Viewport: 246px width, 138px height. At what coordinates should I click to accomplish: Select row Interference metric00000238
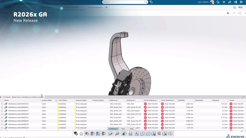point(123,124)
